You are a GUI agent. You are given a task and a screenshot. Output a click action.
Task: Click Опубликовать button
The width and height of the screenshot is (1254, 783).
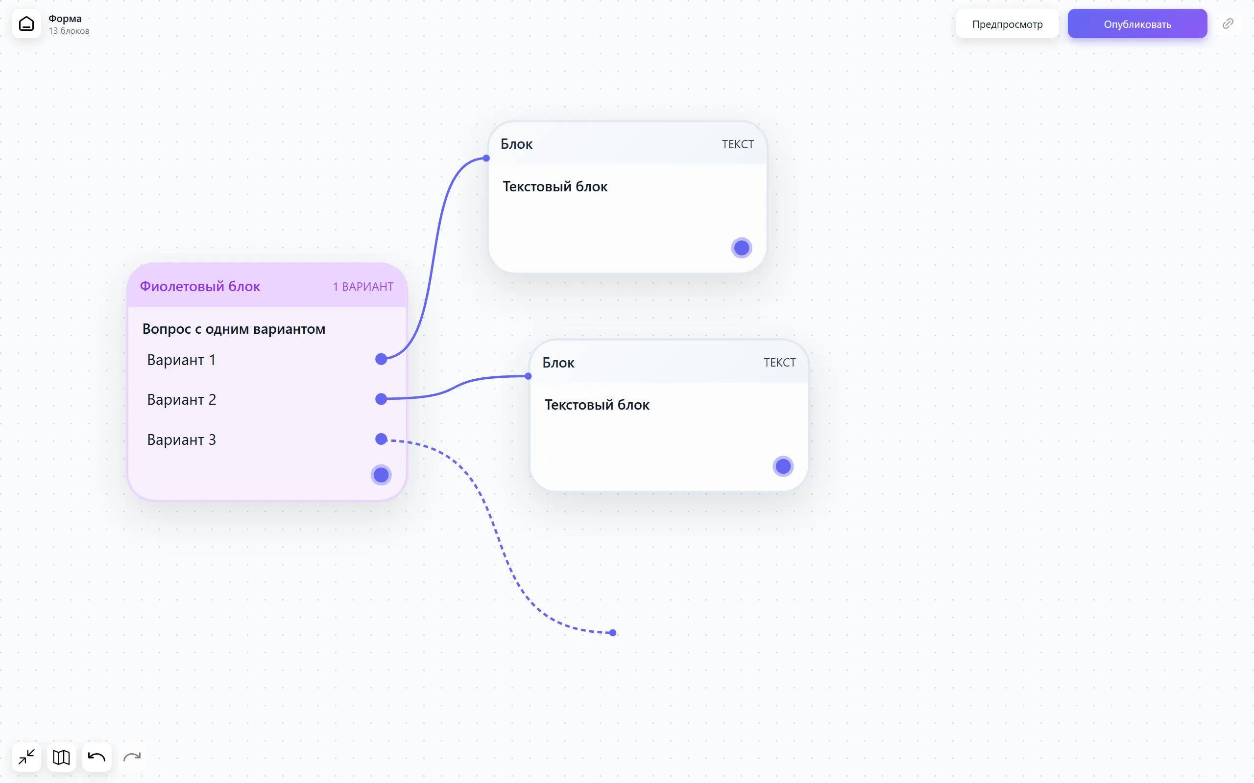click(1137, 24)
